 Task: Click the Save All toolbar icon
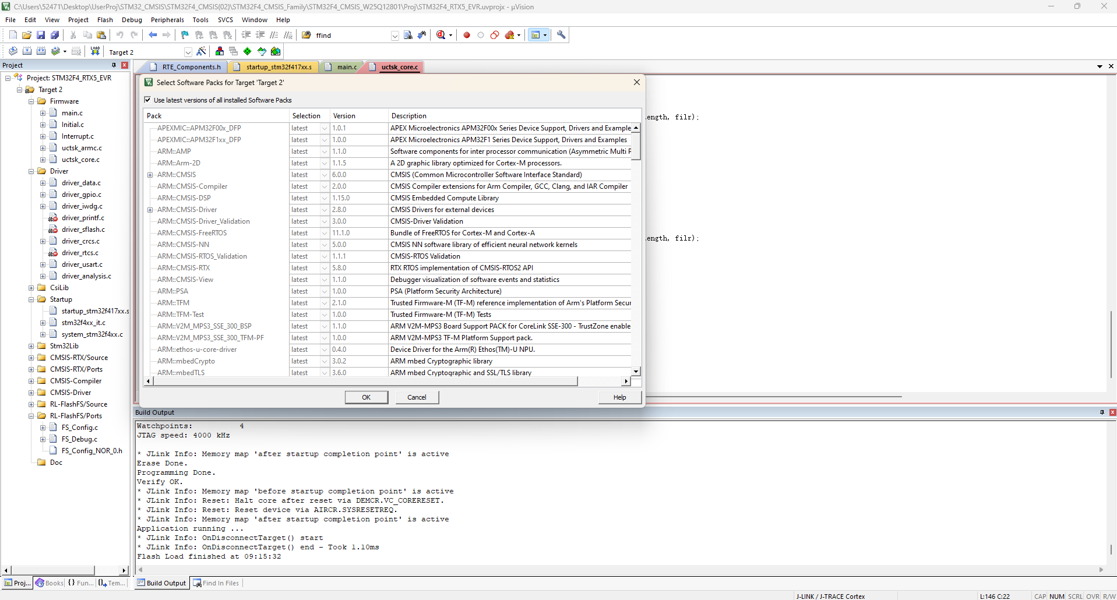pos(55,35)
